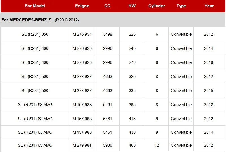Screen dimensions: 226x152
Task: Select 'M 157.983' engine in 395 KW row
Action: point(82,105)
